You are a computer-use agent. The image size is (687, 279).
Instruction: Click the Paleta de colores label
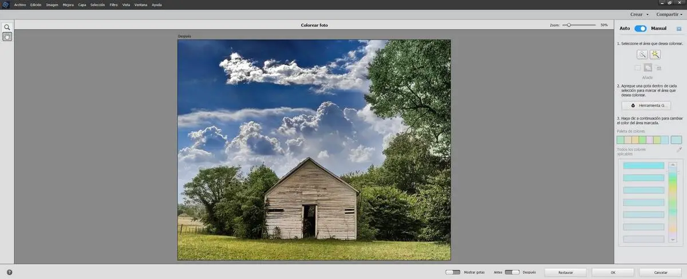coord(630,131)
